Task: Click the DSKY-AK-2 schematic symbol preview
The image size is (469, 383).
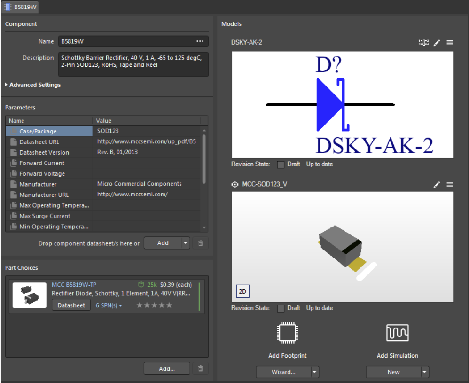Action: 343,105
